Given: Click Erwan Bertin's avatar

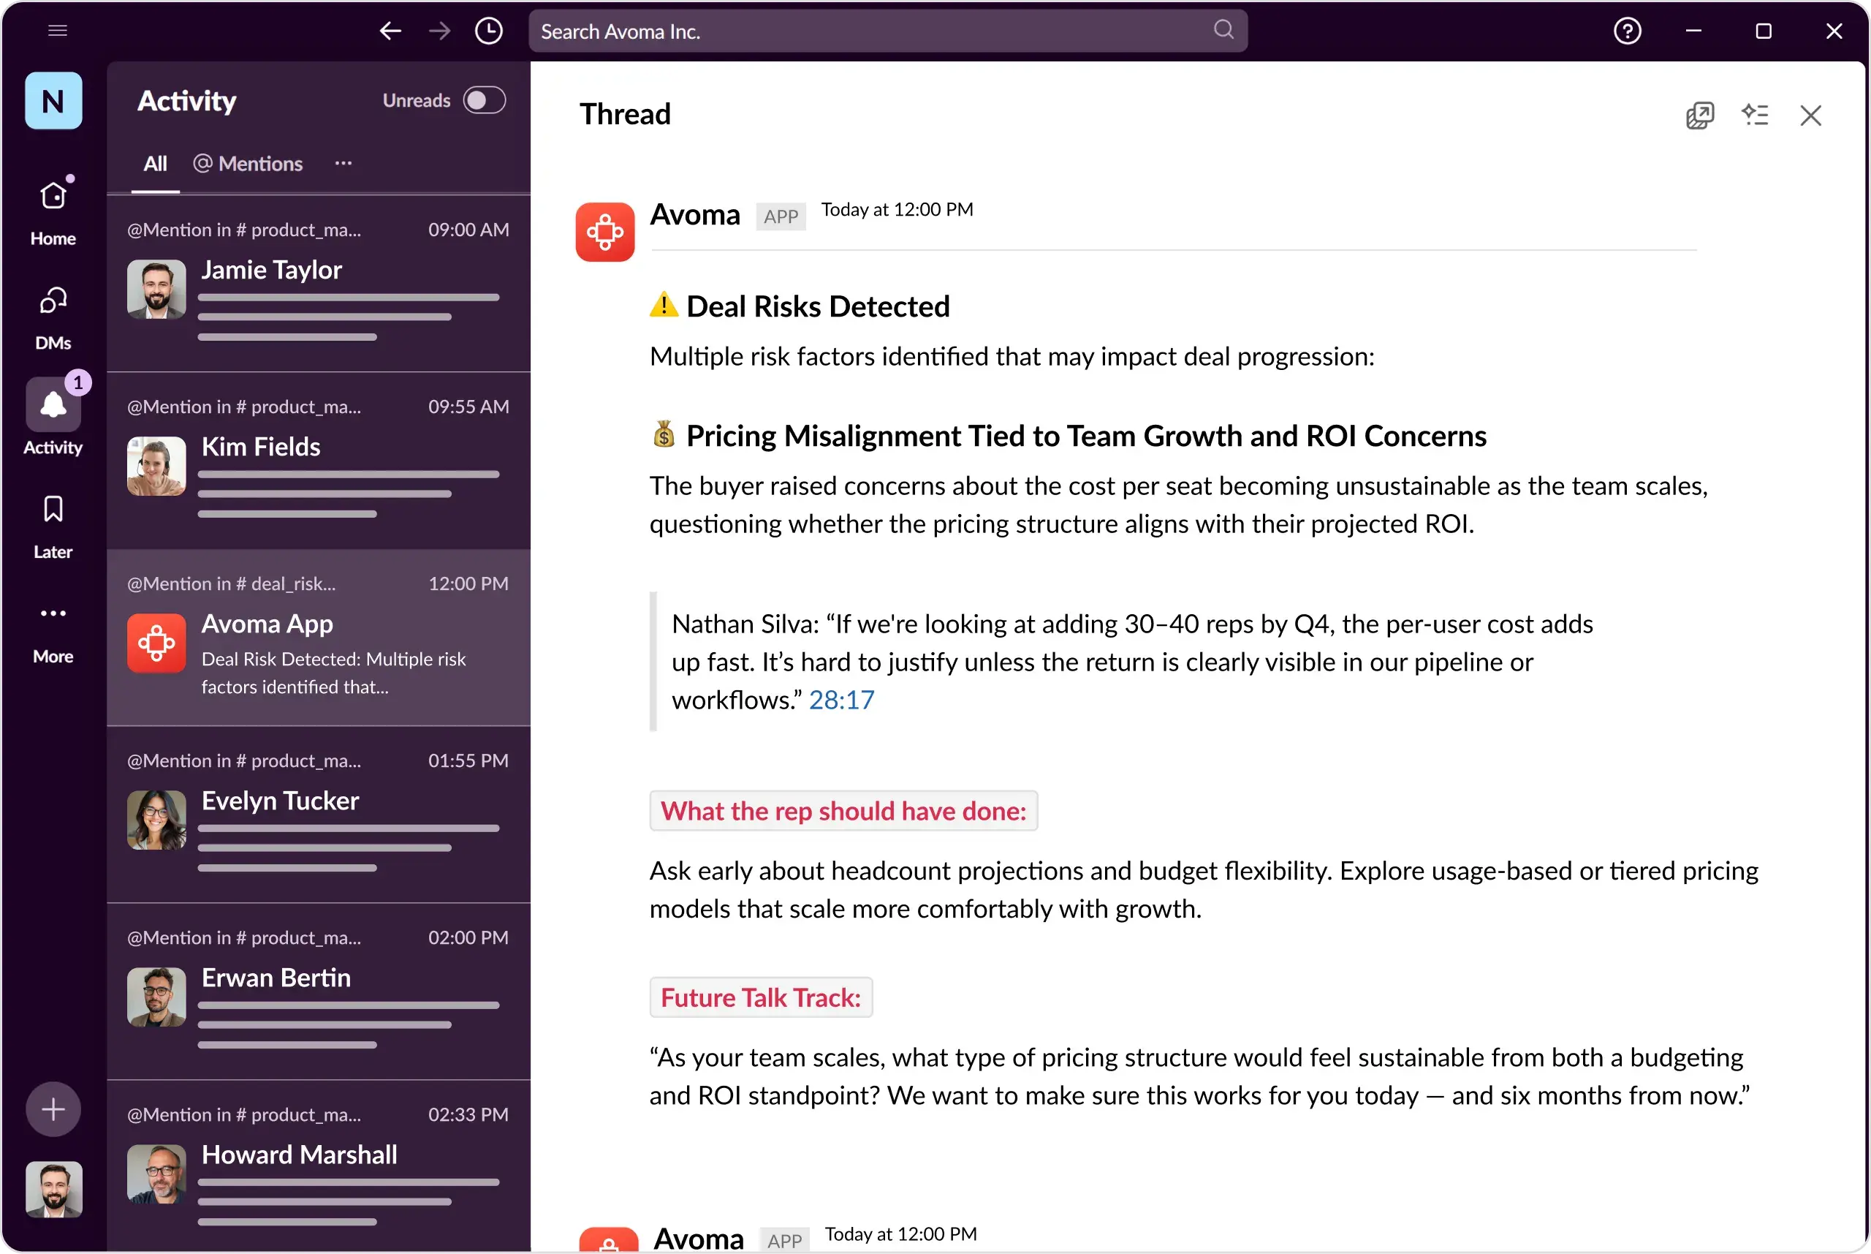Looking at the screenshot, I should pos(156,997).
